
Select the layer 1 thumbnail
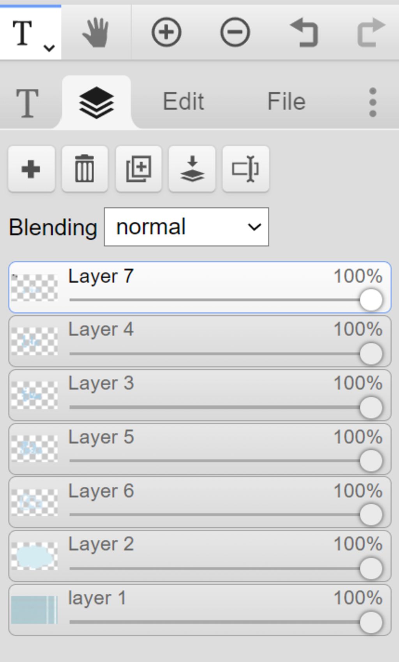coord(34,610)
